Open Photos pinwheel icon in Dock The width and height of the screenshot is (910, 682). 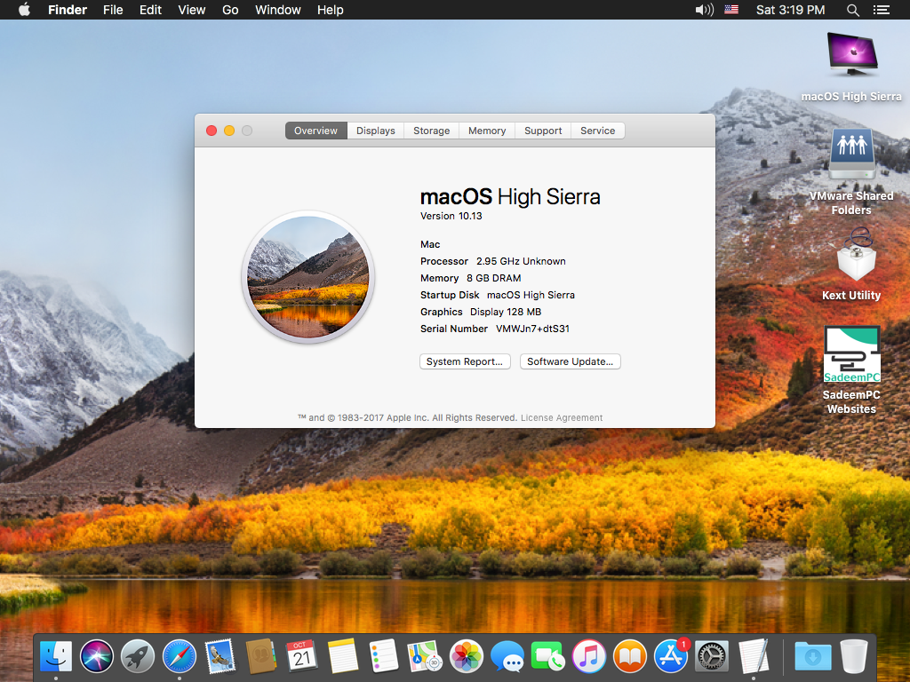coord(466,656)
